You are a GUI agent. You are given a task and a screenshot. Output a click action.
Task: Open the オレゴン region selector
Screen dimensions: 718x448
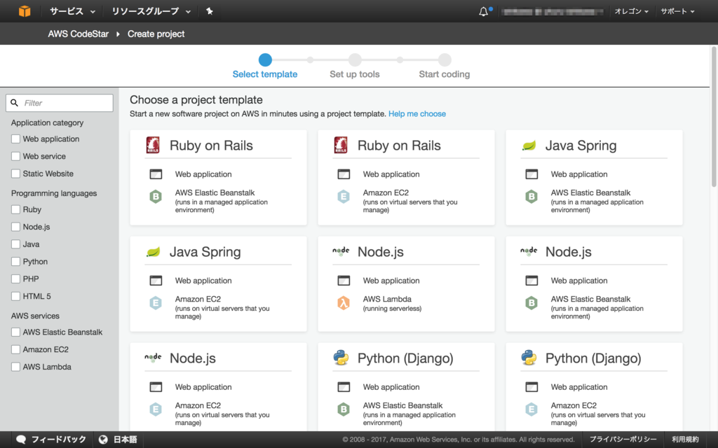[x=632, y=11]
